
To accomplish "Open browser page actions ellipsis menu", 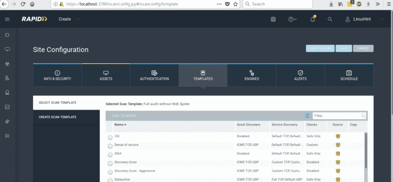I will [219, 4].
